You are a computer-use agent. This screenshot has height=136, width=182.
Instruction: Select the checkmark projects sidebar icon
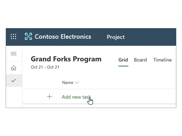(14, 80)
